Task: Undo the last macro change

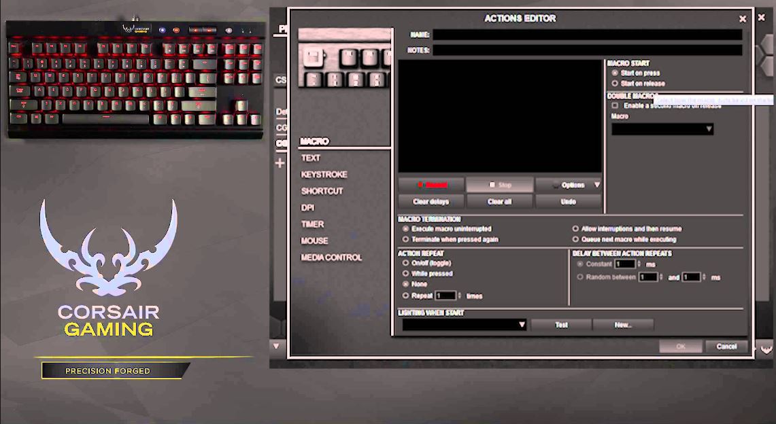Action: pos(568,202)
